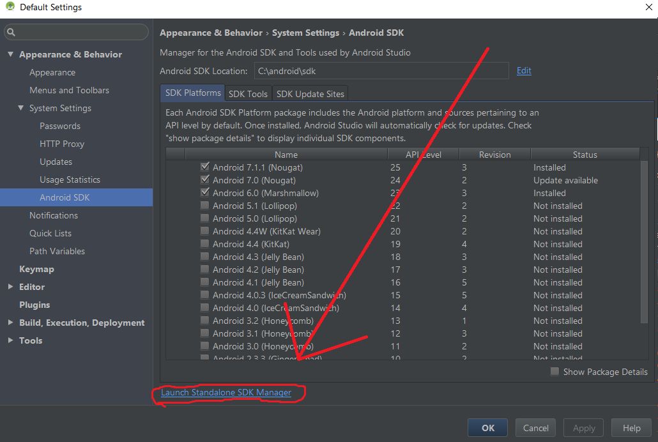The image size is (658, 442).
Task: Expand the Editor section arrow
Action: 10,287
